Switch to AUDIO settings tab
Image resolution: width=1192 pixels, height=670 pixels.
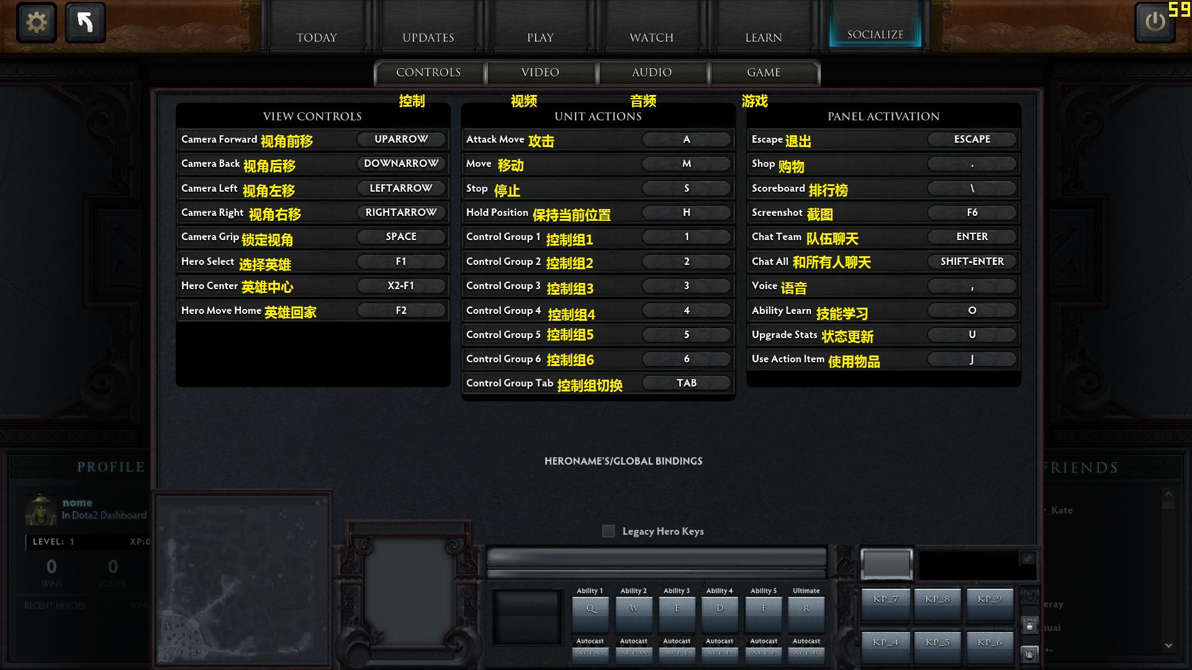pos(652,73)
